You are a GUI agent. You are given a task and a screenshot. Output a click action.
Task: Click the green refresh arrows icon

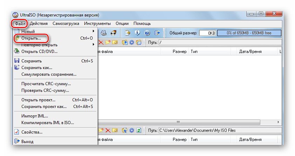(139, 130)
